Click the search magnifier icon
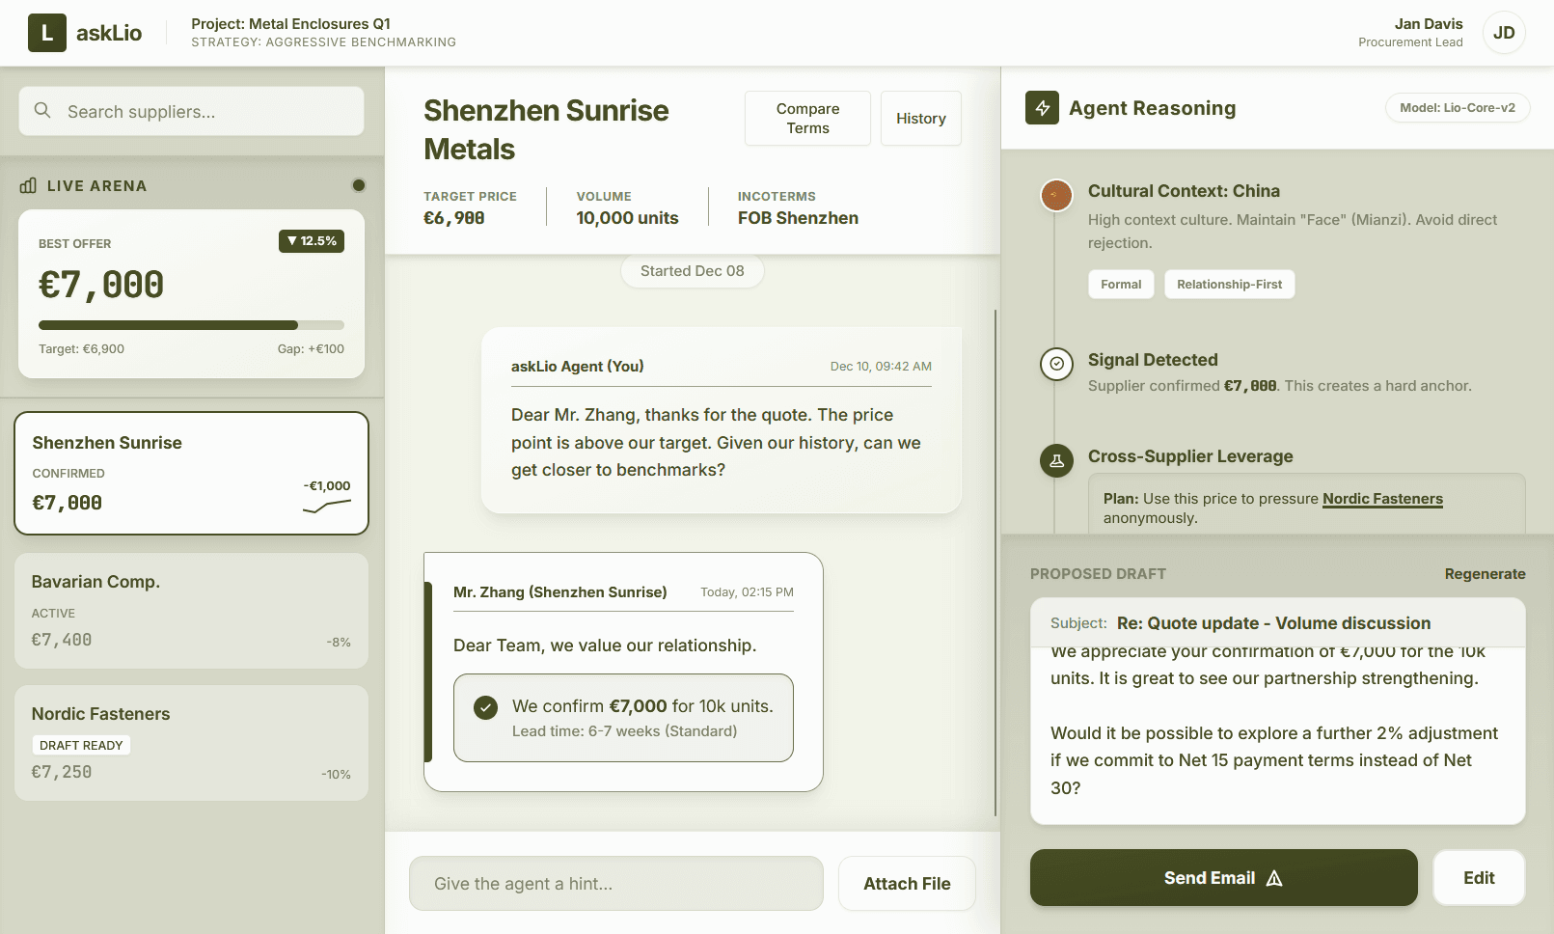This screenshot has height=934, width=1554. tap(42, 111)
